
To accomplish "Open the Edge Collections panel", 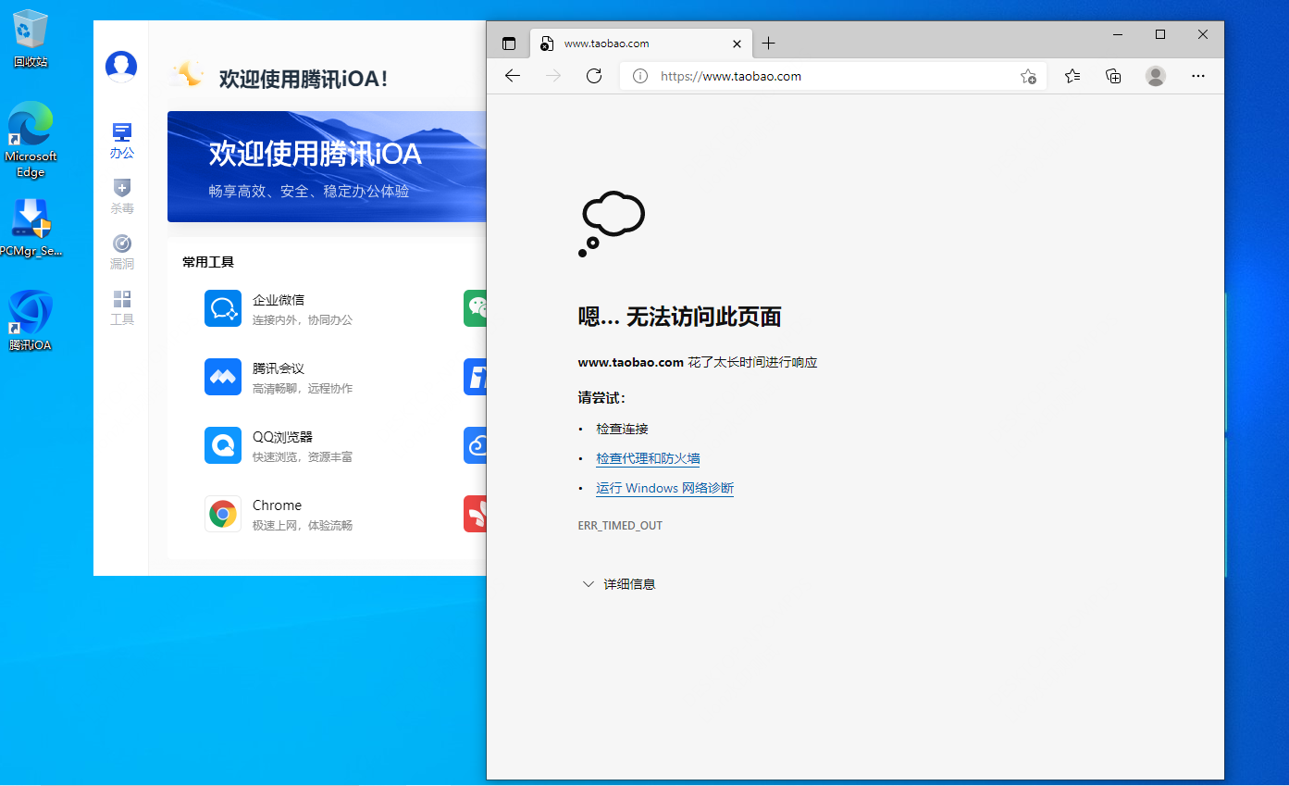I will tap(1113, 76).
